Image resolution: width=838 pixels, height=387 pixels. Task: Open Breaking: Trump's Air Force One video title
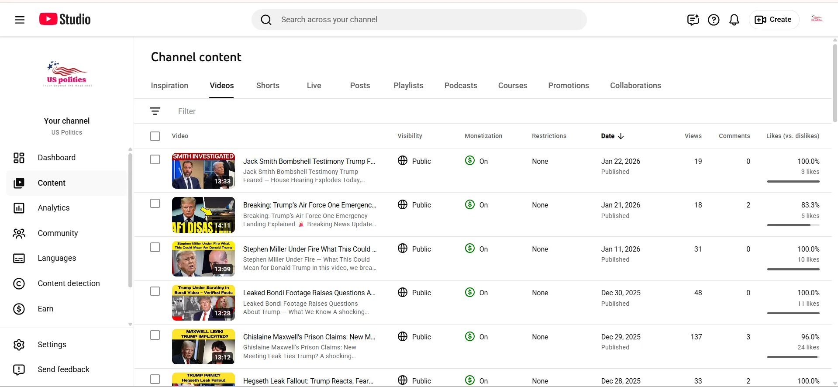[310, 205]
